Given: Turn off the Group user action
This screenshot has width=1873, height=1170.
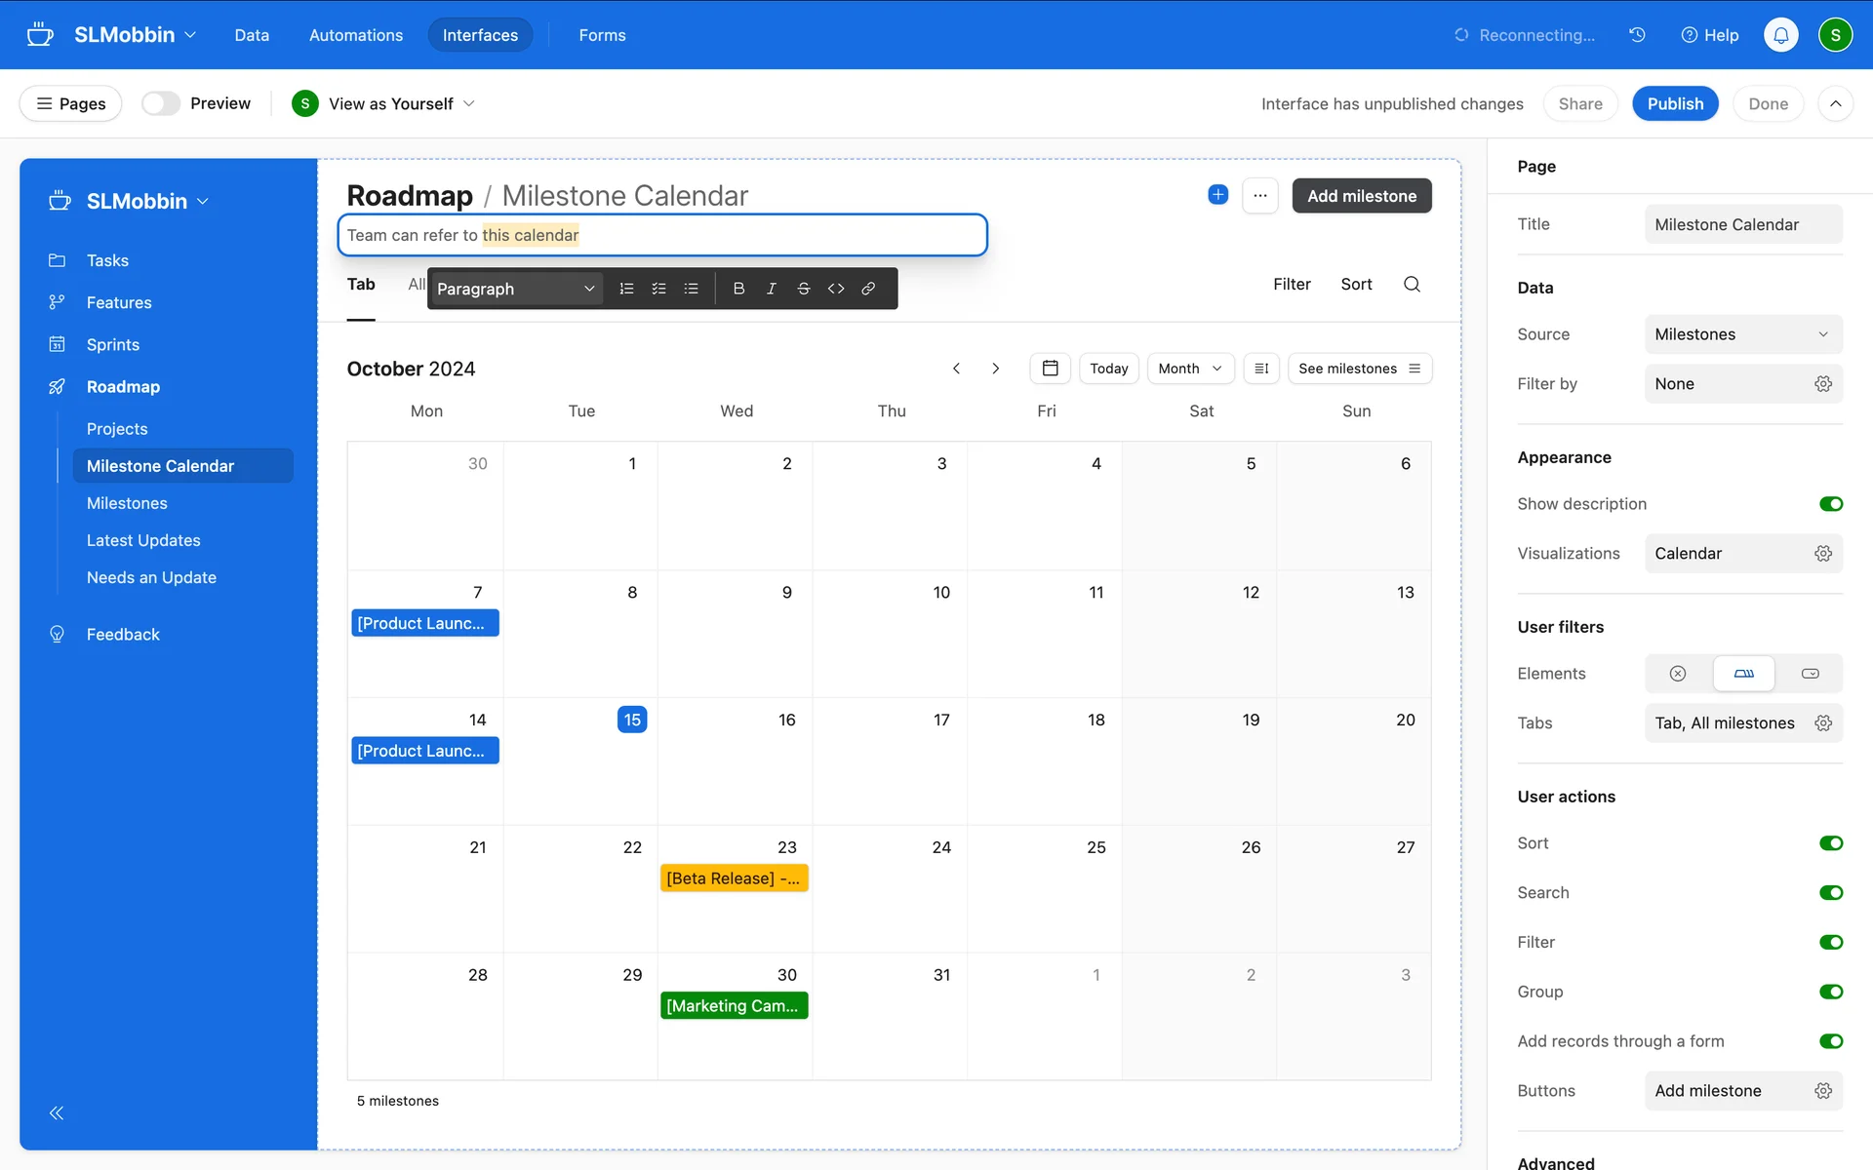Looking at the screenshot, I should [1830, 992].
